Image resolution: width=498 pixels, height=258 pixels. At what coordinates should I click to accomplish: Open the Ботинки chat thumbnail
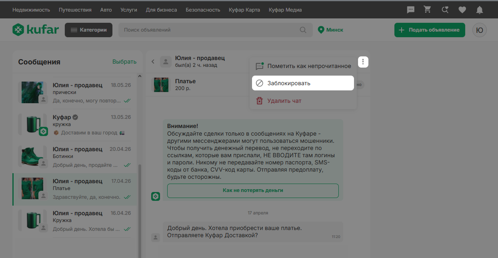coord(32,156)
